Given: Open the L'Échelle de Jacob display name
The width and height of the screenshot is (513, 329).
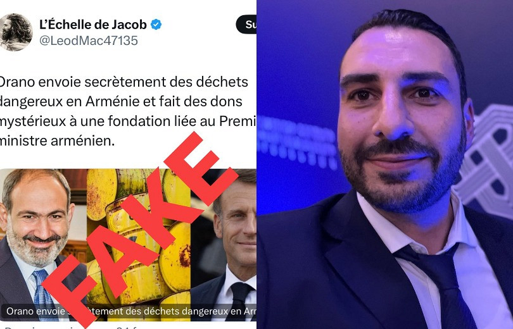Looking at the screenshot, I should coord(93,25).
